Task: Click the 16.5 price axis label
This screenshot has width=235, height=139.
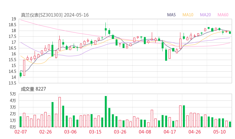Action: click(x=12, y=48)
